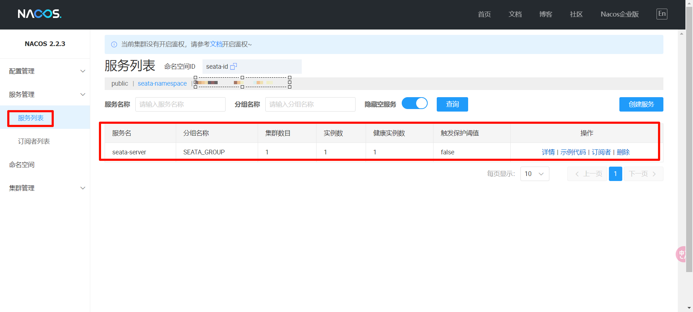Expand the 集群管理 menu
This screenshot has height=312, width=693.
(45, 188)
